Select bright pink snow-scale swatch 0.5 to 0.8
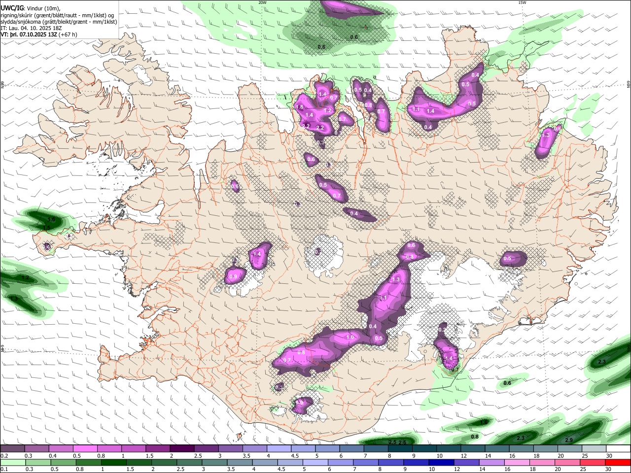This screenshot has height=473, width=631. [x=85, y=449]
